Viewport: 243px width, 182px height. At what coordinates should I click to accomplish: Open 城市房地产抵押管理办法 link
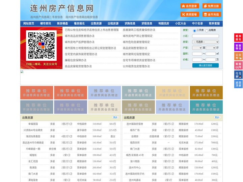tap(80, 42)
